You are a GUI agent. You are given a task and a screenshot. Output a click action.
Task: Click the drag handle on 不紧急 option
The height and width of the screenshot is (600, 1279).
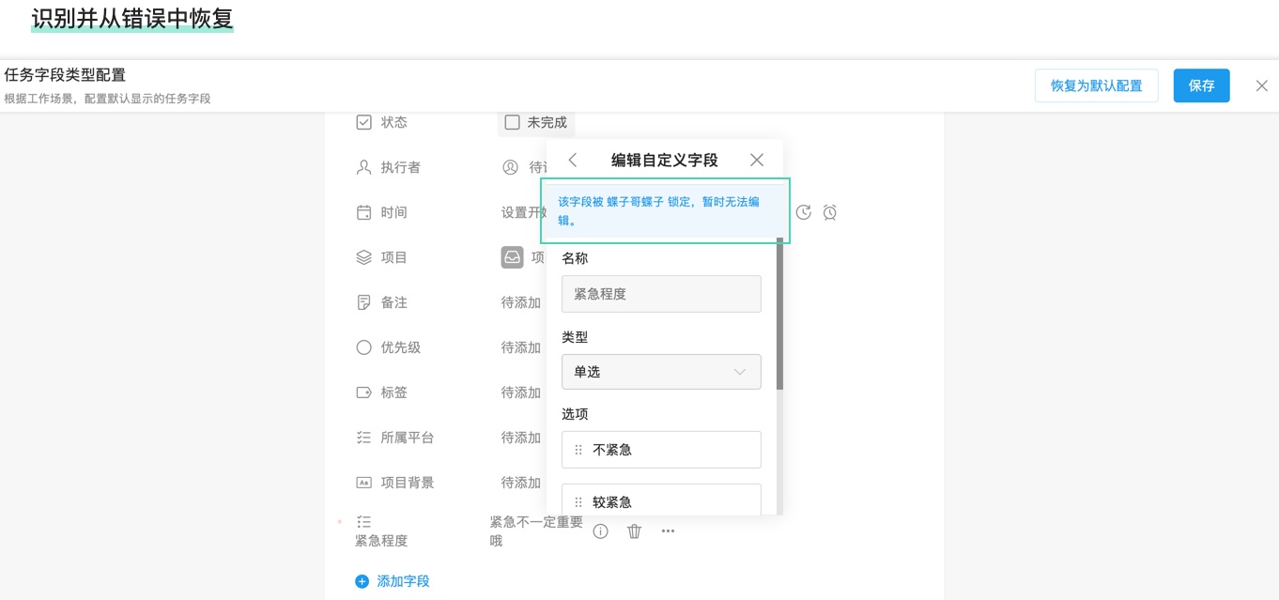[578, 450]
